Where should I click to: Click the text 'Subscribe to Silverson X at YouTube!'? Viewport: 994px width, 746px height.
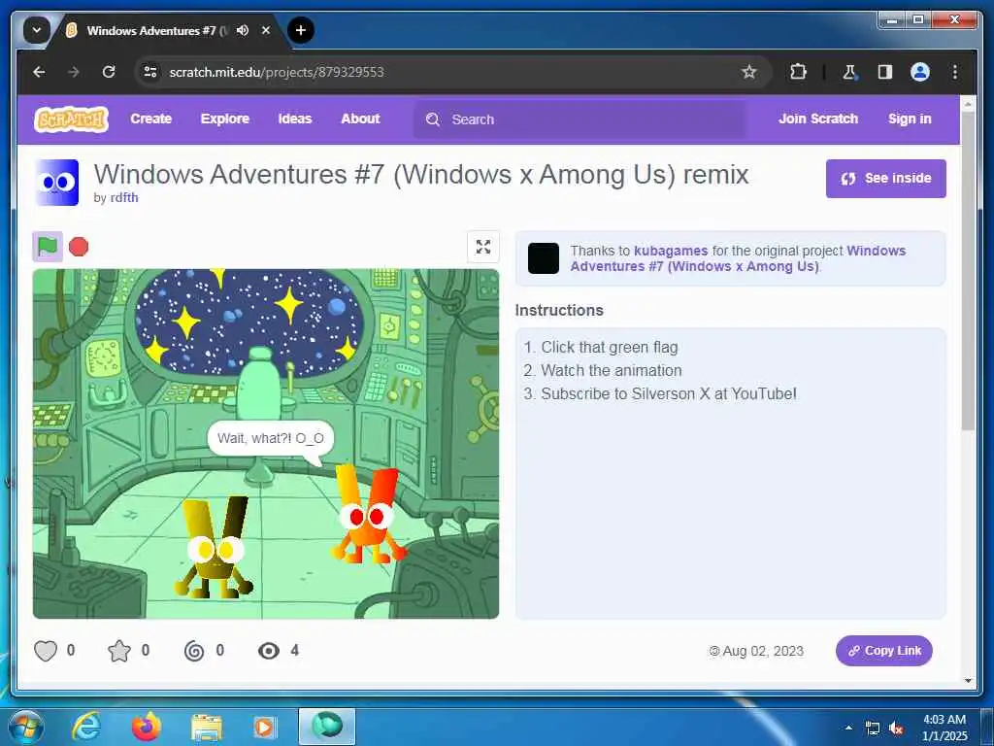(x=669, y=394)
